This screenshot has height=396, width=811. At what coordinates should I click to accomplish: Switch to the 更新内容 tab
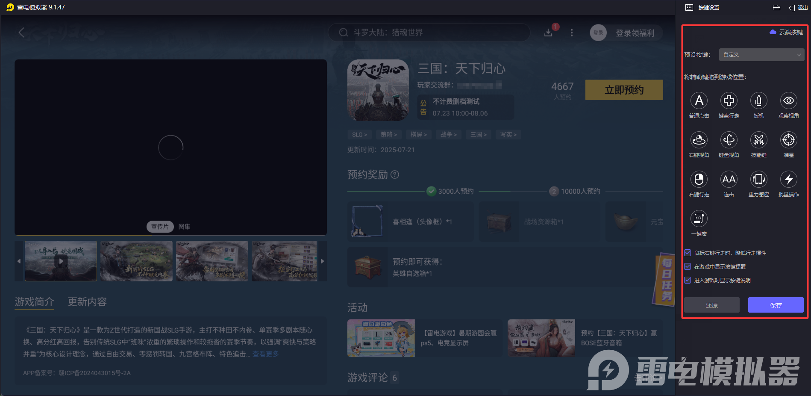87,302
